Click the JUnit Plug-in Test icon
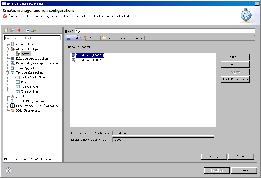This screenshot has height=178, width=261. pyautogui.click(x=13, y=101)
